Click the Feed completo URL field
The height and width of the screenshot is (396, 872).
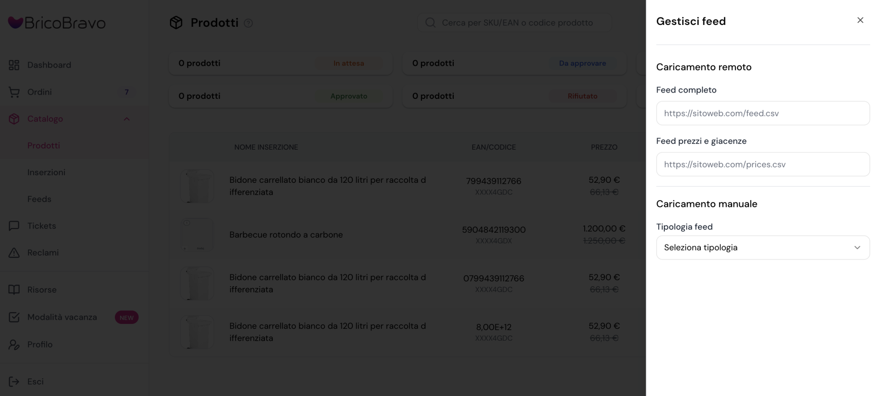click(x=763, y=113)
